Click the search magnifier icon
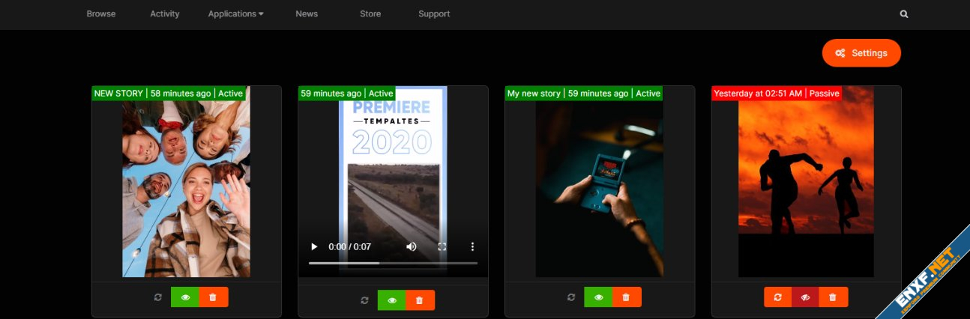970x319 pixels. pos(904,14)
